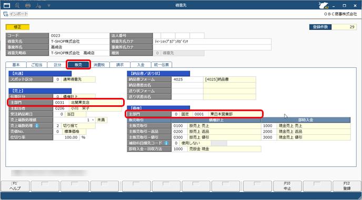
Task: Click 主販売取引 債権計上 code 0100
Action: point(179,126)
